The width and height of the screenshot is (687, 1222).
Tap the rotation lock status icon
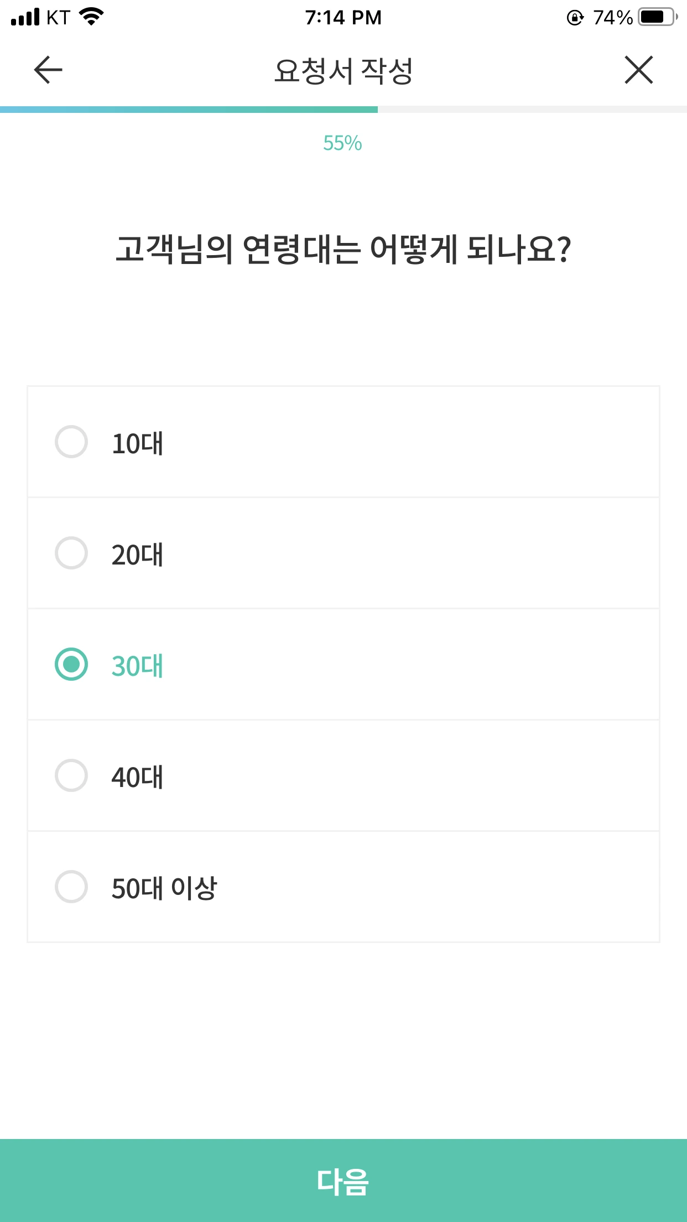click(x=575, y=18)
